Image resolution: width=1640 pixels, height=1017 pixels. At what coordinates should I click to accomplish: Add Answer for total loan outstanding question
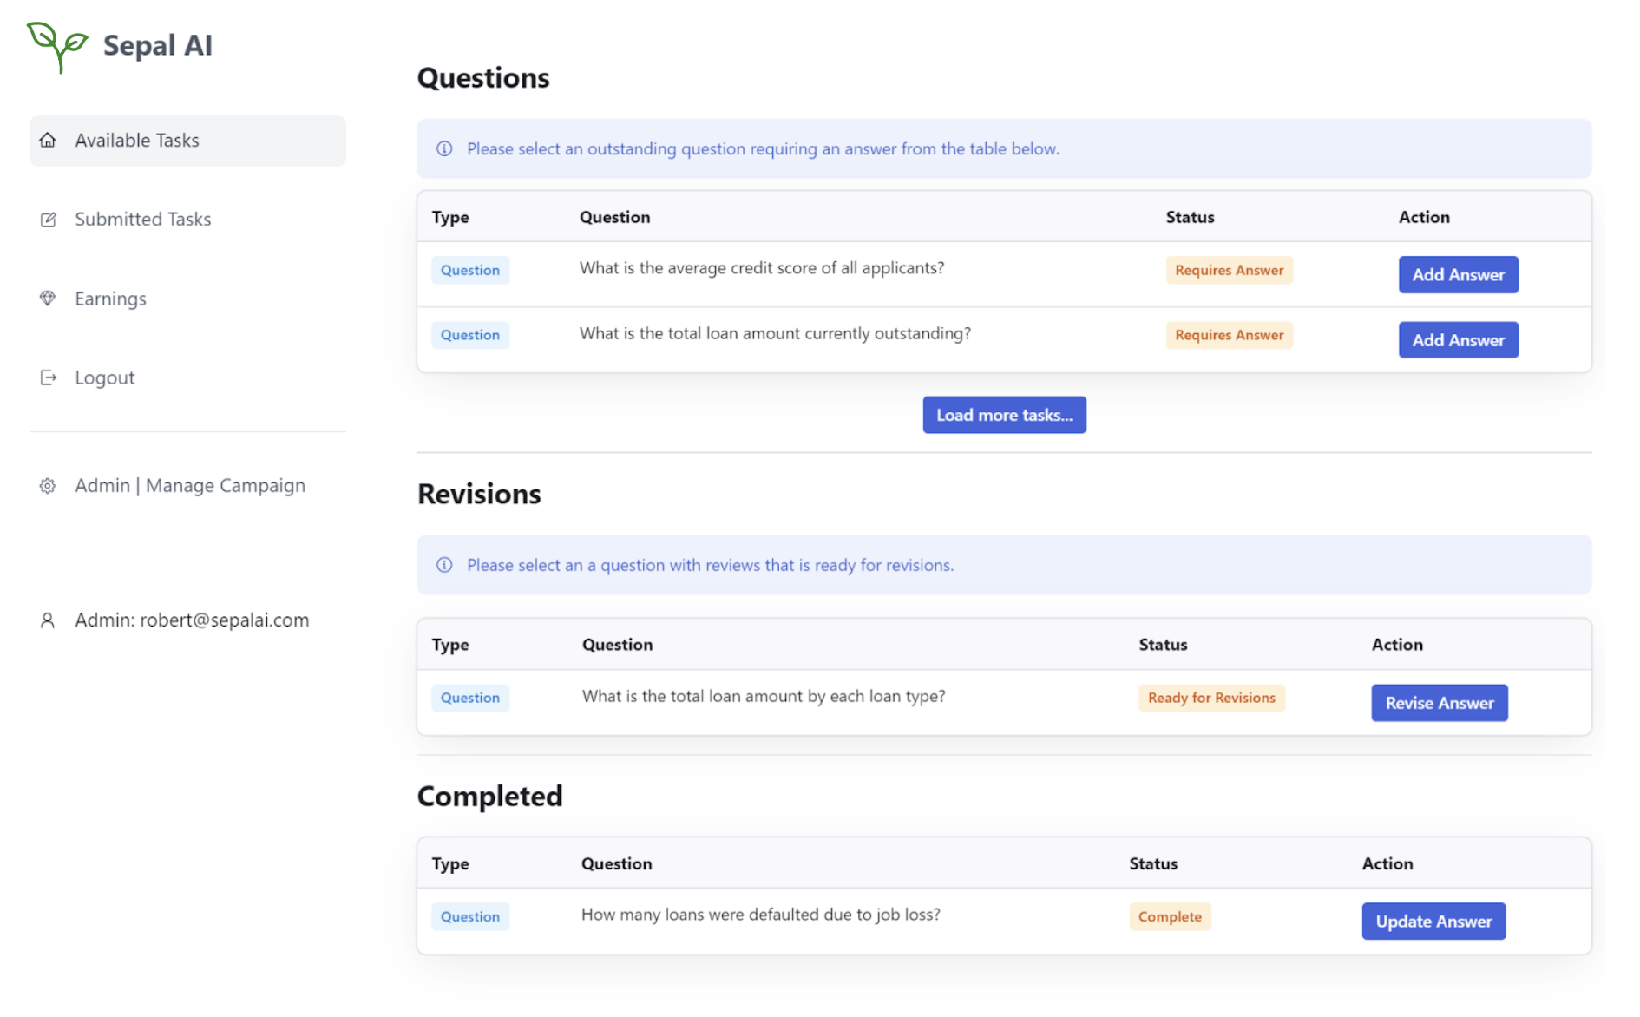(x=1458, y=340)
